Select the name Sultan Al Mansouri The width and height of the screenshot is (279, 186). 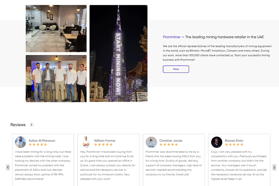(x=42, y=140)
